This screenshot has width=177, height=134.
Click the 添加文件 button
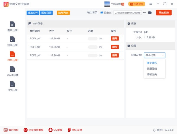(32, 13)
